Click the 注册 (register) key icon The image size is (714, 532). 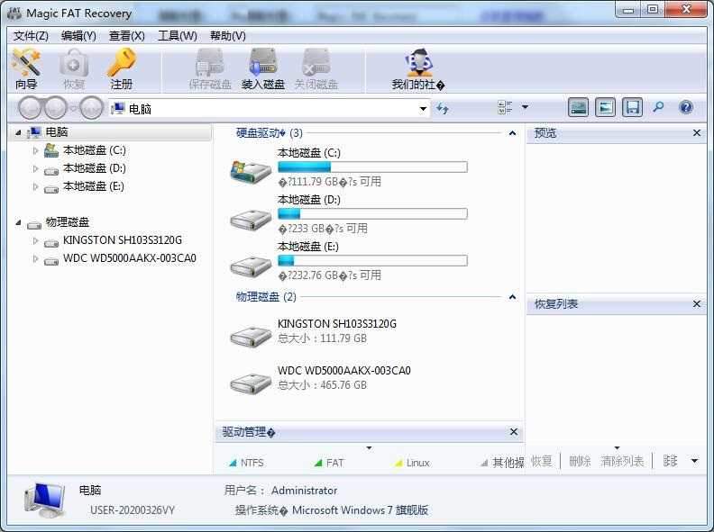coord(121,69)
